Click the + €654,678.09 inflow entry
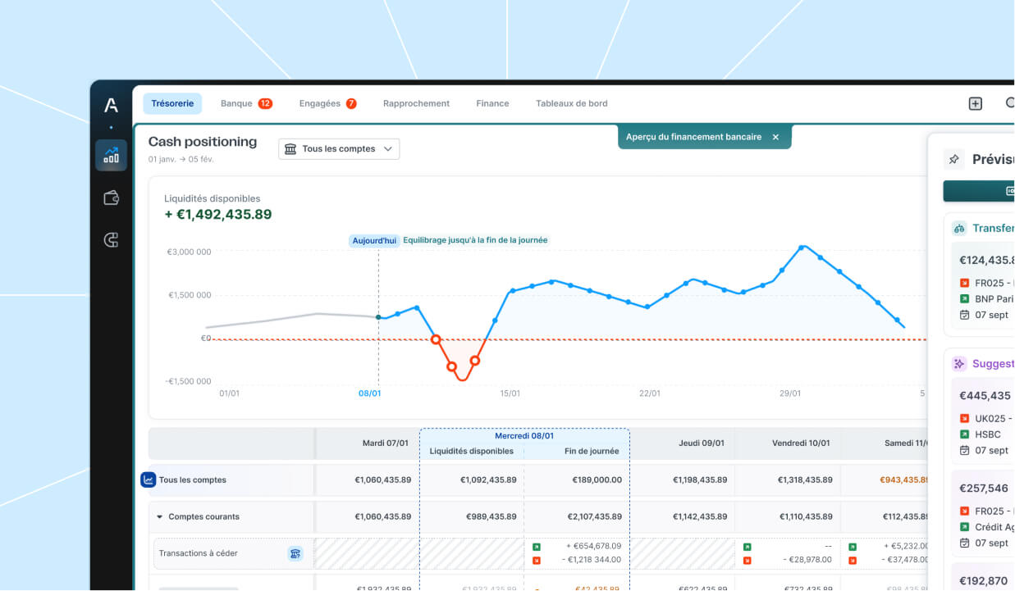This screenshot has height=591, width=1015. 593,546
